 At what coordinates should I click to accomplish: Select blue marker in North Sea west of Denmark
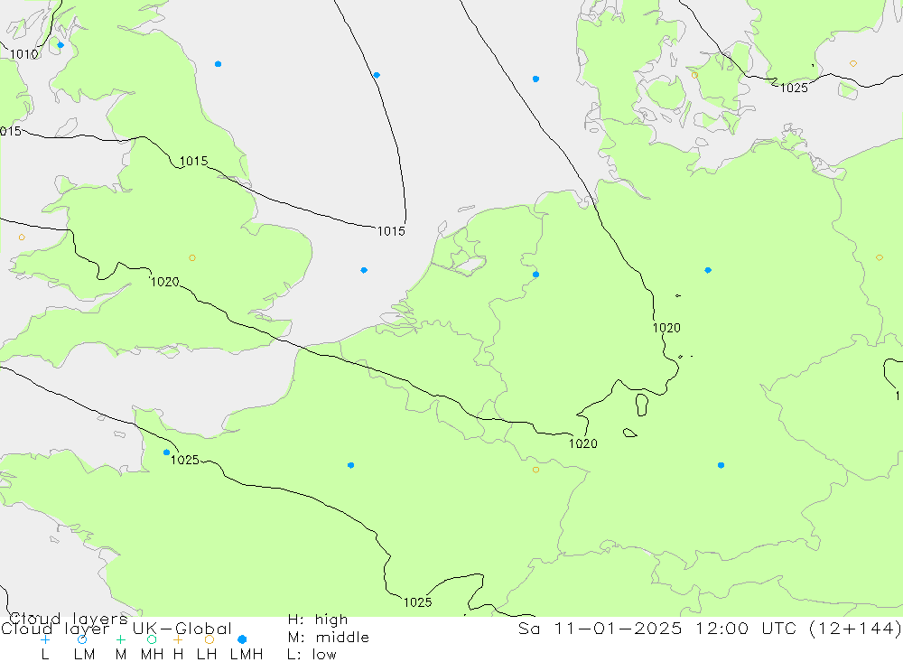[535, 79]
